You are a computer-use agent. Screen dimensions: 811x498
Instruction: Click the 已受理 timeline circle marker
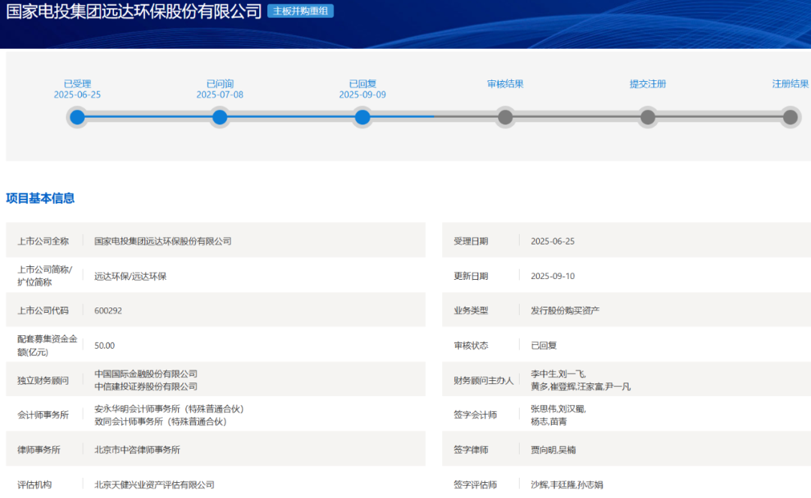click(x=77, y=117)
